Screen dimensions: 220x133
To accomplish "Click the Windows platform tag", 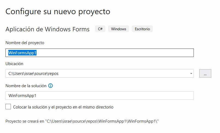I will pyautogui.click(x=118, y=29).
